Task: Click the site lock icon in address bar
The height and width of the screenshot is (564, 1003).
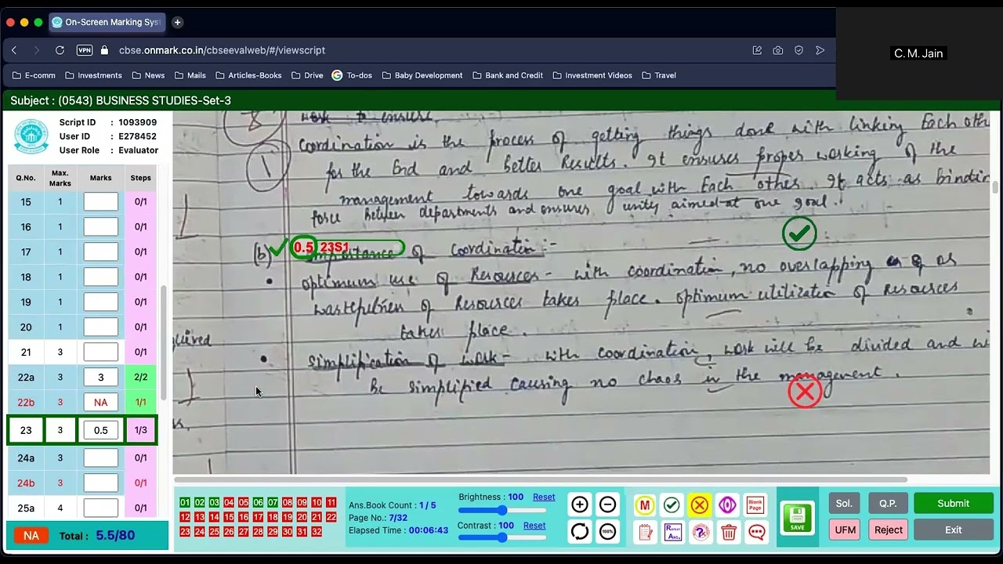Action: (104, 50)
